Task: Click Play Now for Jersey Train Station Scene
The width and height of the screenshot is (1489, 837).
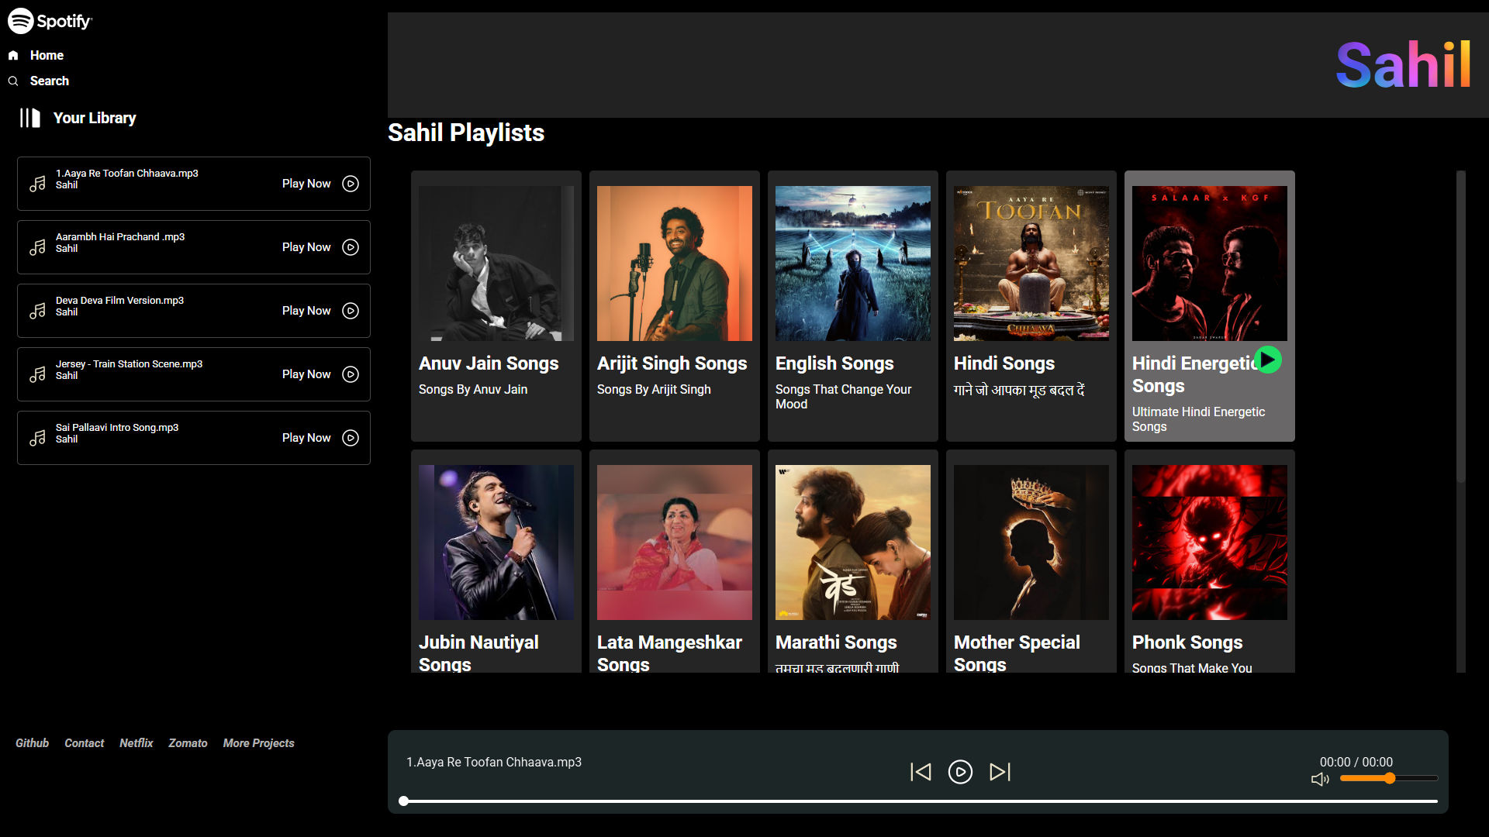Action: (306, 374)
